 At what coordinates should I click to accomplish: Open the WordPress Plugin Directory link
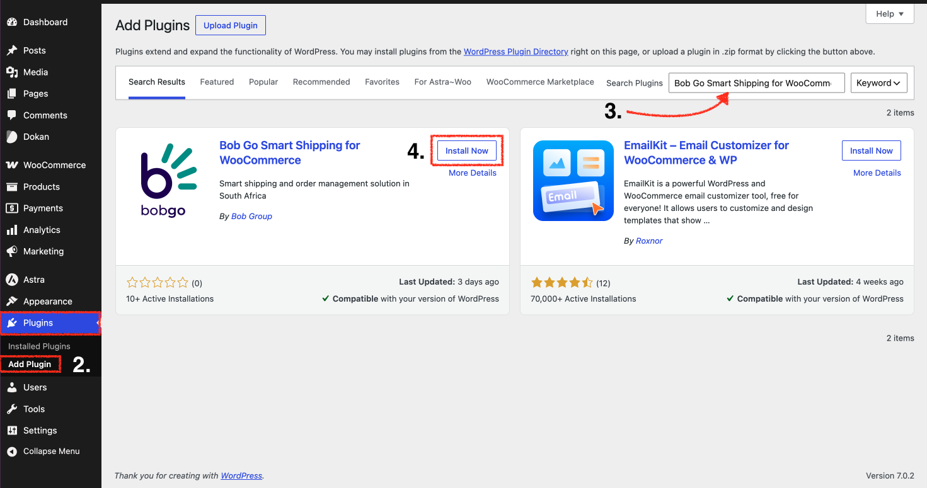[x=516, y=52]
